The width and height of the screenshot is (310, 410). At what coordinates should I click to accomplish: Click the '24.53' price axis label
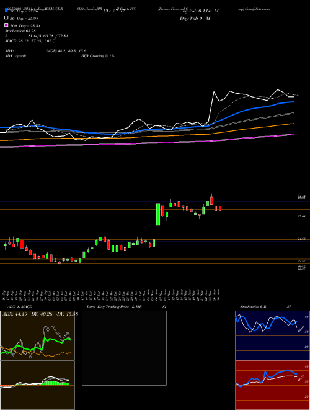[301, 239]
